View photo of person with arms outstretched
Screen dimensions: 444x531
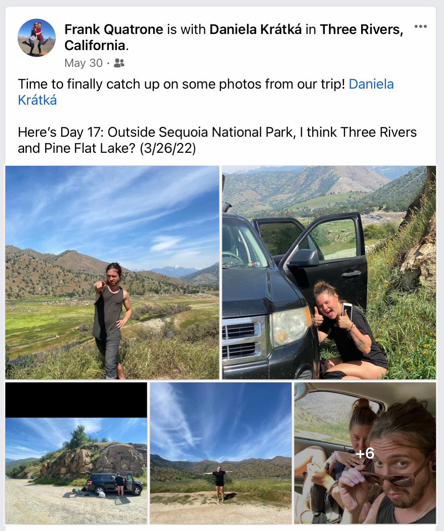[x=220, y=453]
